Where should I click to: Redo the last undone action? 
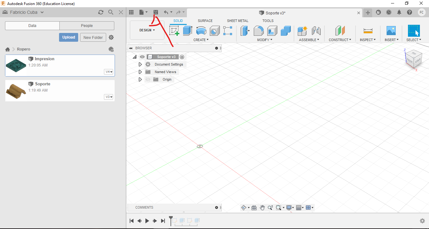pyautogui.click(x=178, y=12)
